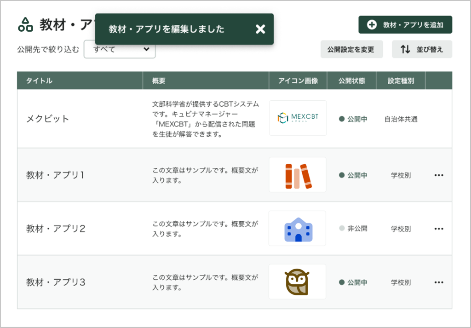Select the 教材・アプリ2 title
471x328 pixels.
(56, 229)
